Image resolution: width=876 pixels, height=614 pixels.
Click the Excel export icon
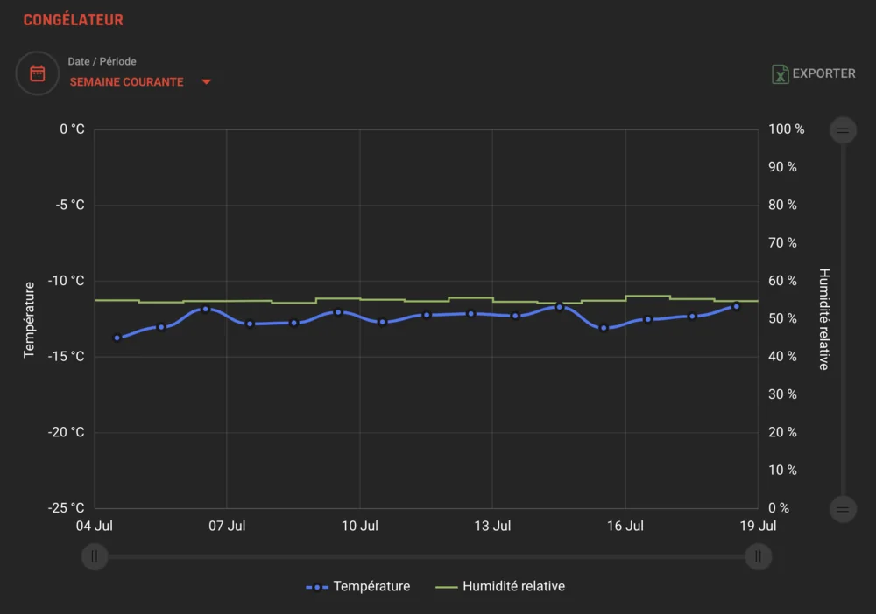pyautogui.click(x=780, y=73)
